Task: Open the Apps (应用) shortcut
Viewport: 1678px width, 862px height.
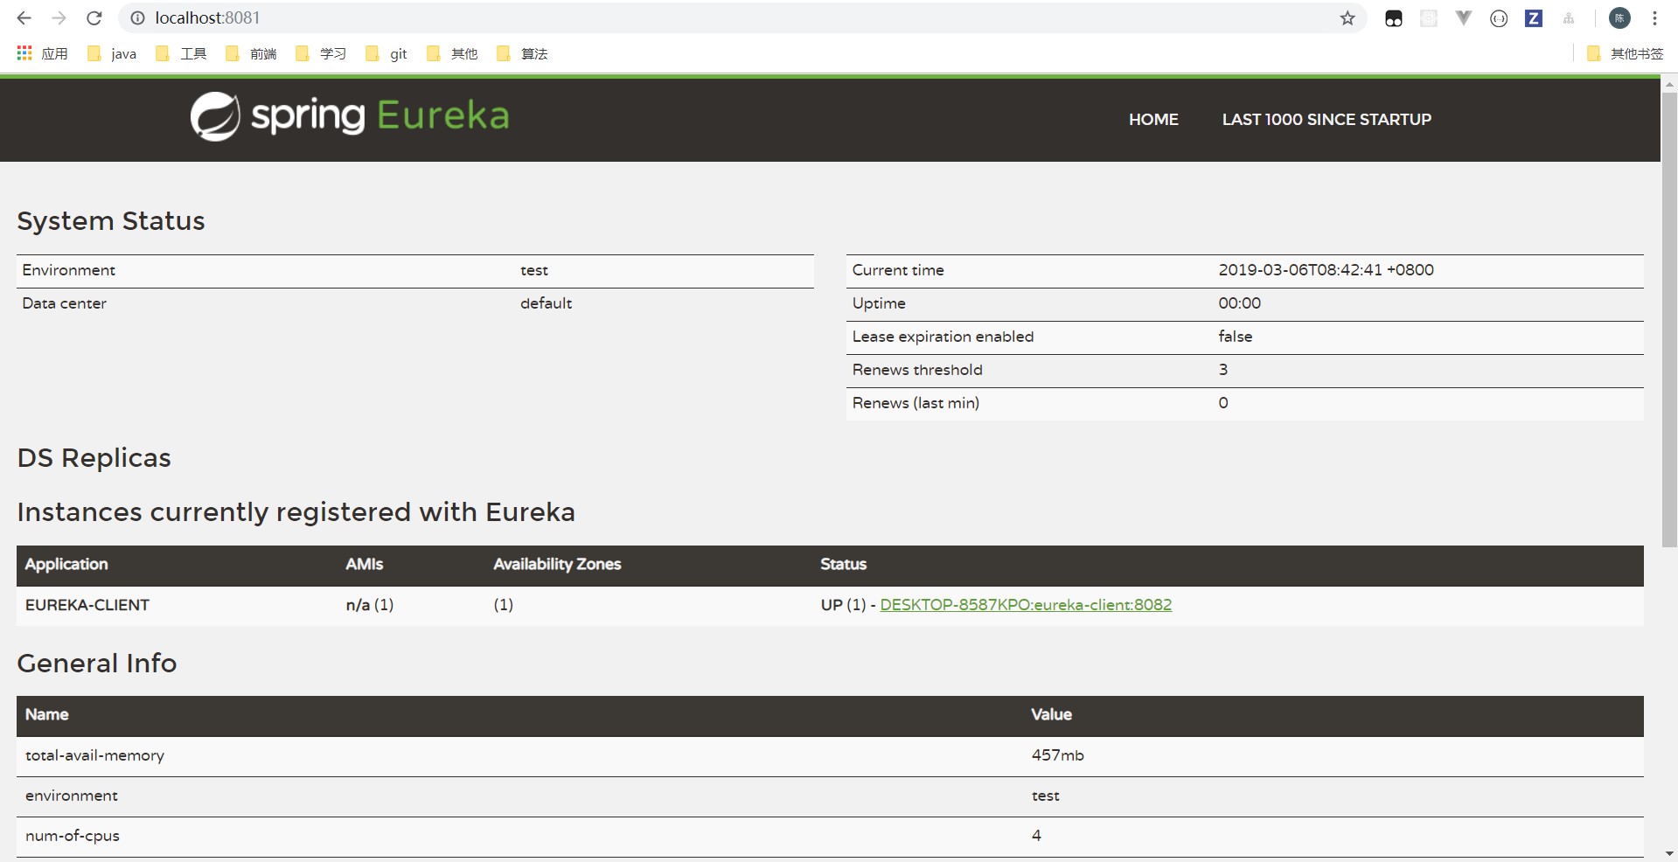Action: tap(42, 53)
